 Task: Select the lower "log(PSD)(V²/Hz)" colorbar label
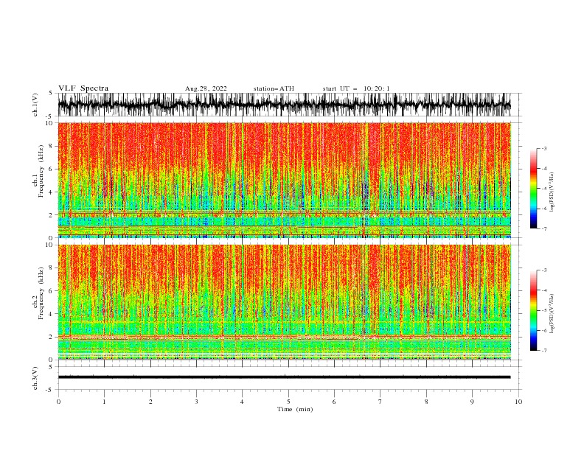[x=552, y=314]
